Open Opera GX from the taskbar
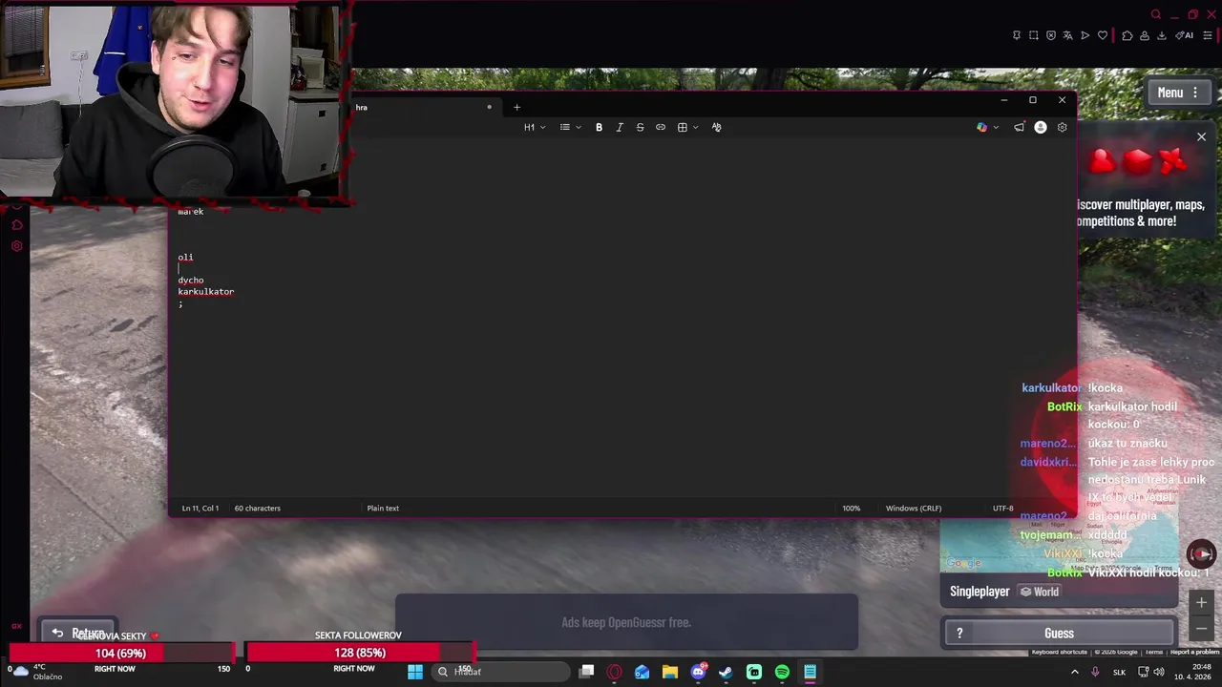The image size is (1222, 687). (615, 672)
